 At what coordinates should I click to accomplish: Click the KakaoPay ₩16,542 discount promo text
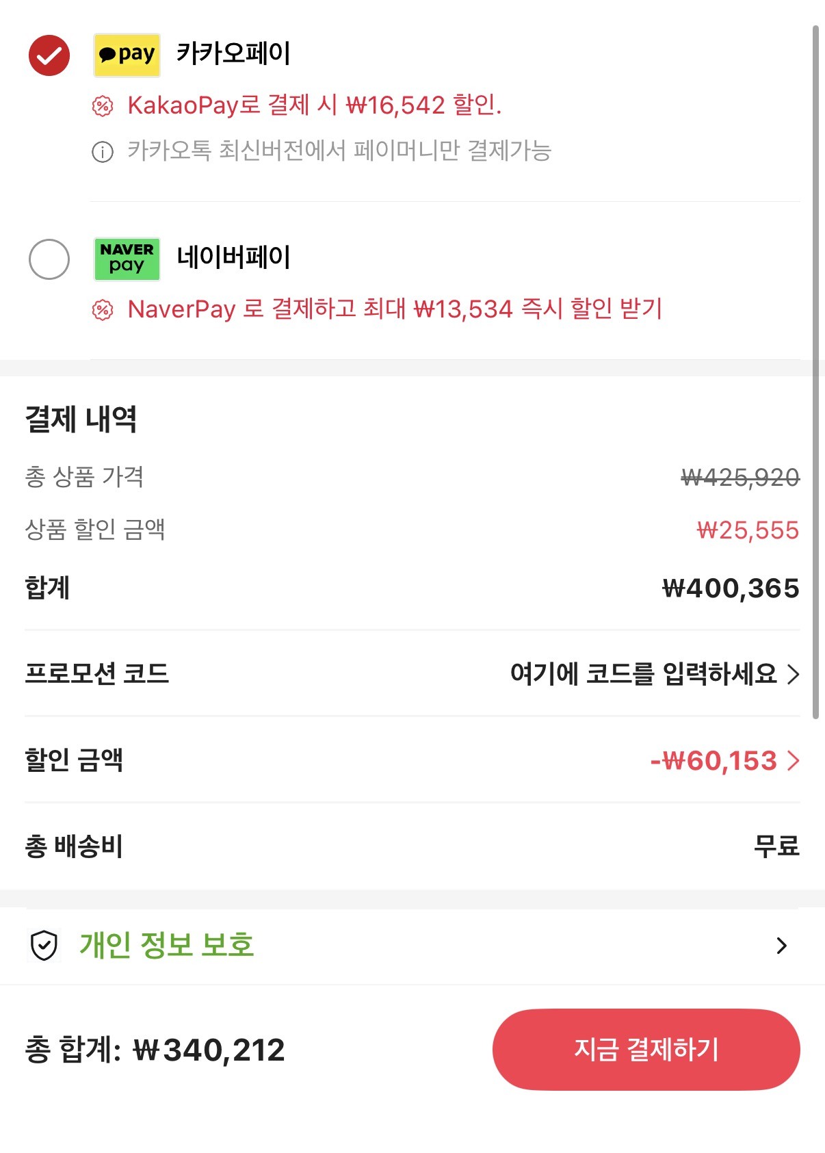coord(315,105)
